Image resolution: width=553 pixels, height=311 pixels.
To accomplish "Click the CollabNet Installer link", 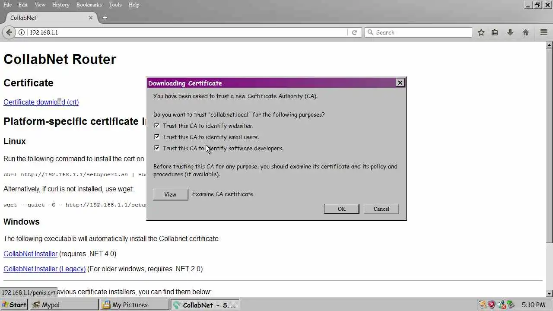I will pos(30,254).
